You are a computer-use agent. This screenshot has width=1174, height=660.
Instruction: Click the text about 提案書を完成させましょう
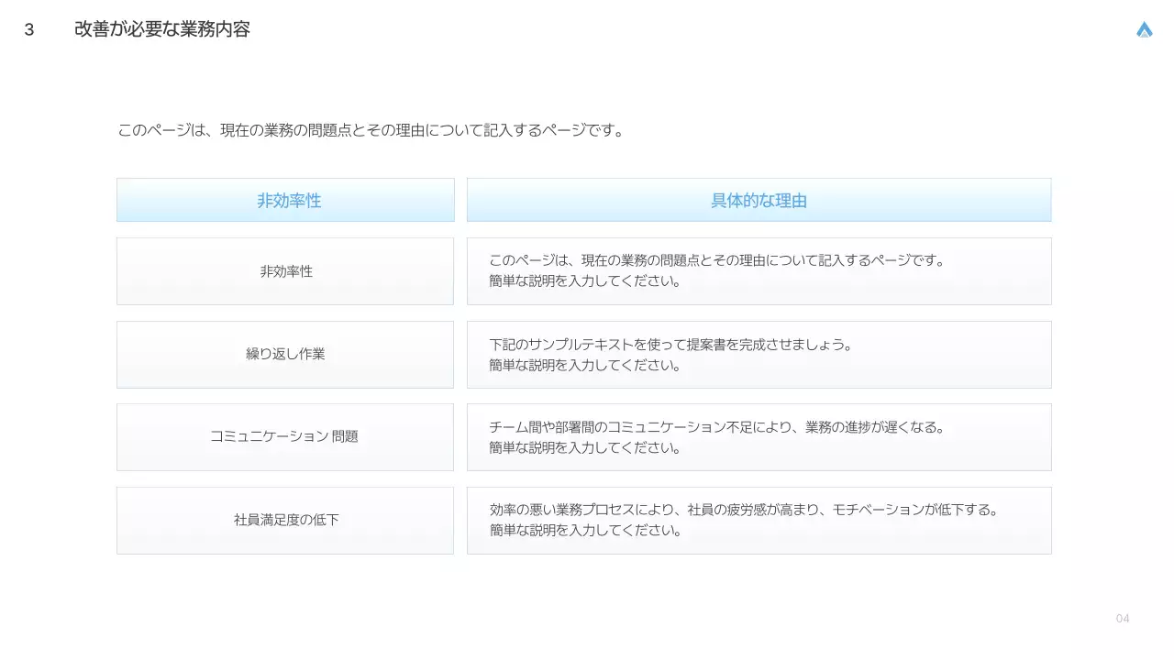[x=670, y=345]
